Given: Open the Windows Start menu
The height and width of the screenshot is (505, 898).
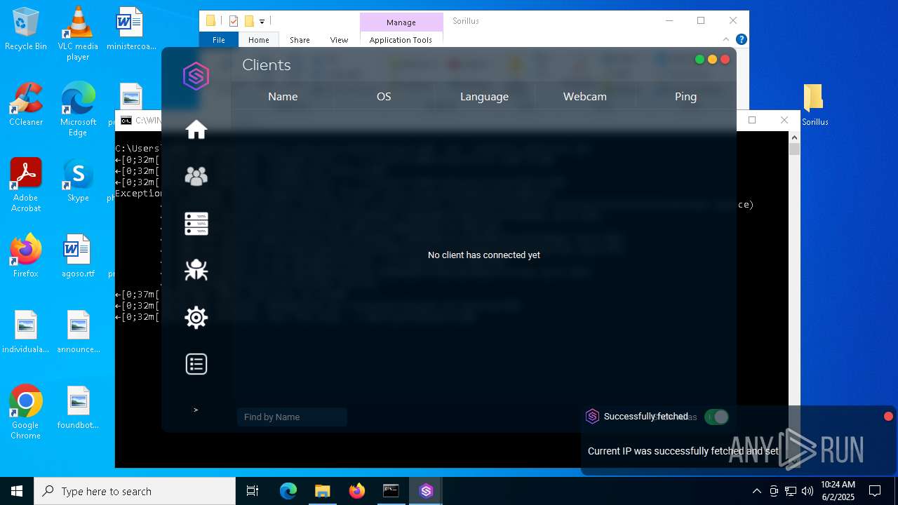Looking at the screenshot, I should click(x=17, y=491).
